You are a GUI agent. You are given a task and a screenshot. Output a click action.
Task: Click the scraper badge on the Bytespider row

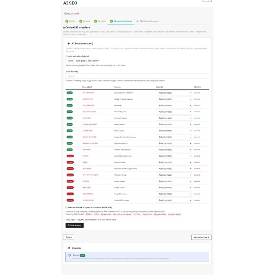(x=70, y=168)
